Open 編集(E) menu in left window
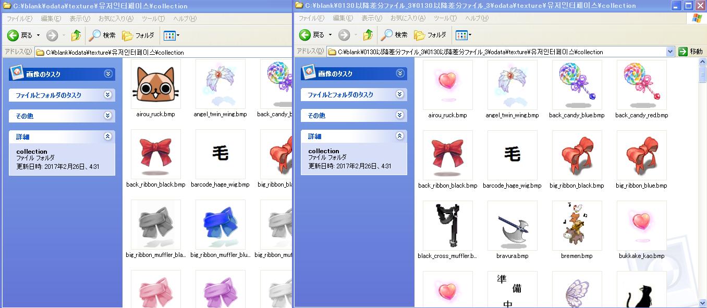Screen dimensions: 707x308 click(x=51, y=19)
